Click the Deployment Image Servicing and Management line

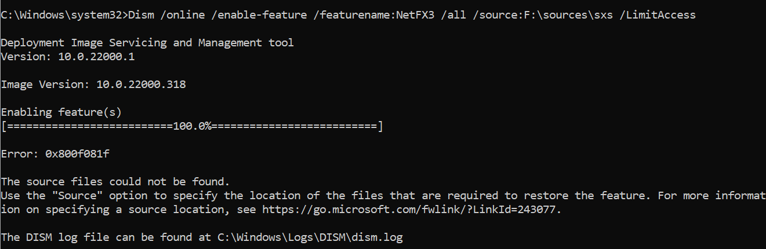pyautogui.click(x=147, y=43)
